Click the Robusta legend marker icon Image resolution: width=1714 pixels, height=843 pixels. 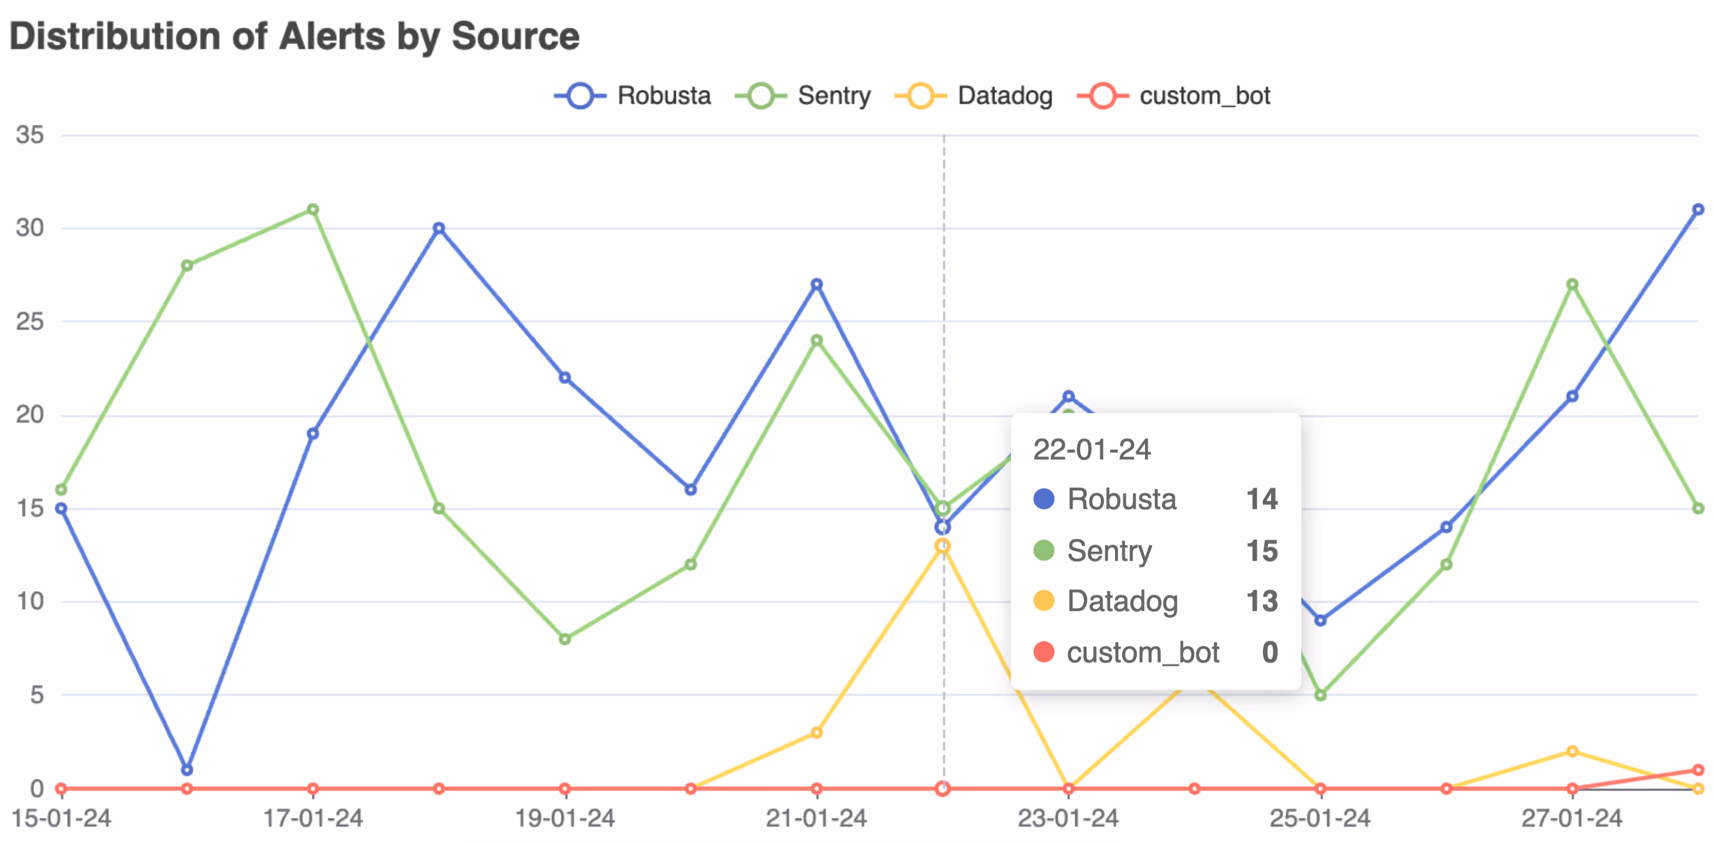[x=579, y=96]
